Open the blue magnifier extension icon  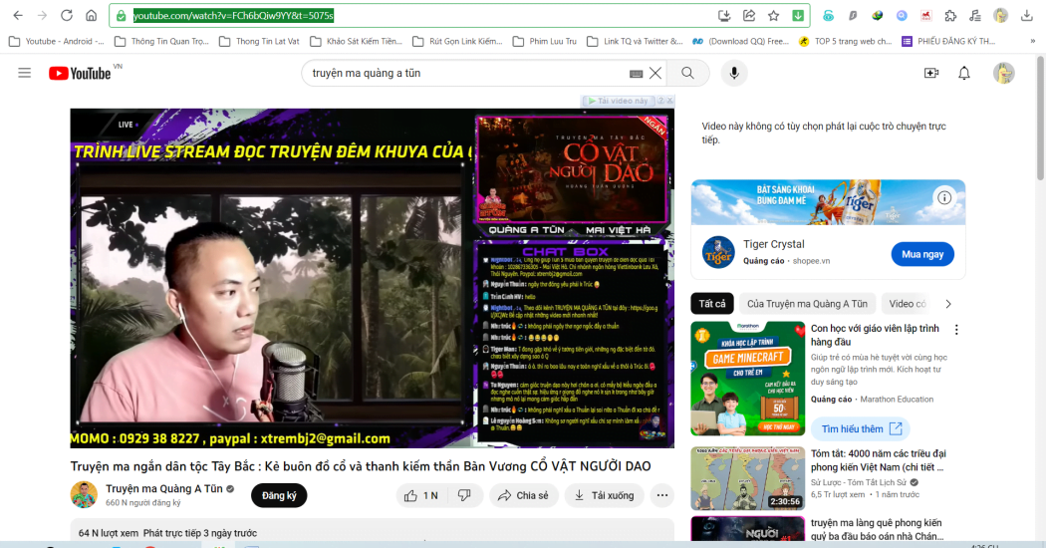(902, 15)
